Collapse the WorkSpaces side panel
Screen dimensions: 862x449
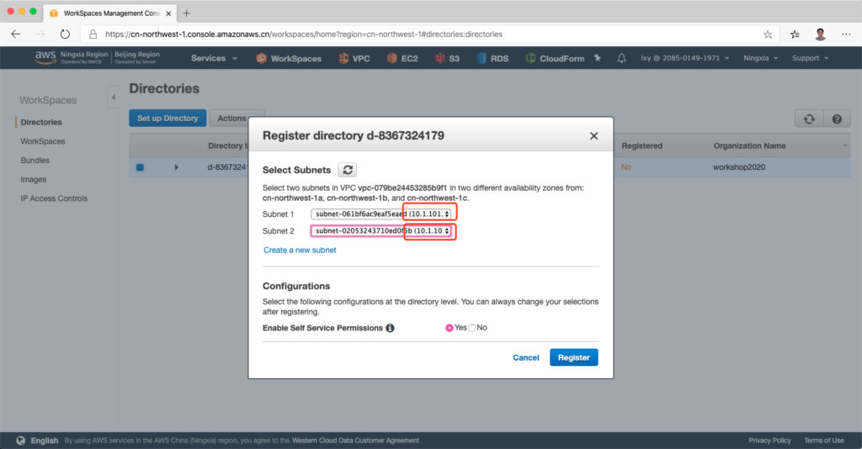tap(114, 98)
